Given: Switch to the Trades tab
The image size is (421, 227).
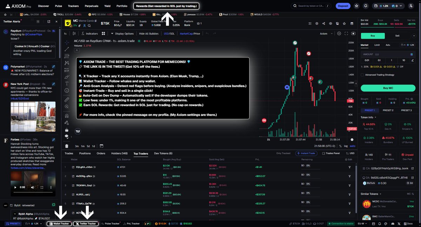Looking at the screenshot, I should click(x=69, y=154).
